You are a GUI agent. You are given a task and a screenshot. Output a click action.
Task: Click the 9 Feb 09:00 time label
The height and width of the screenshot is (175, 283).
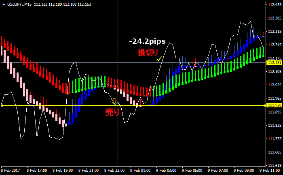point(244,171)
